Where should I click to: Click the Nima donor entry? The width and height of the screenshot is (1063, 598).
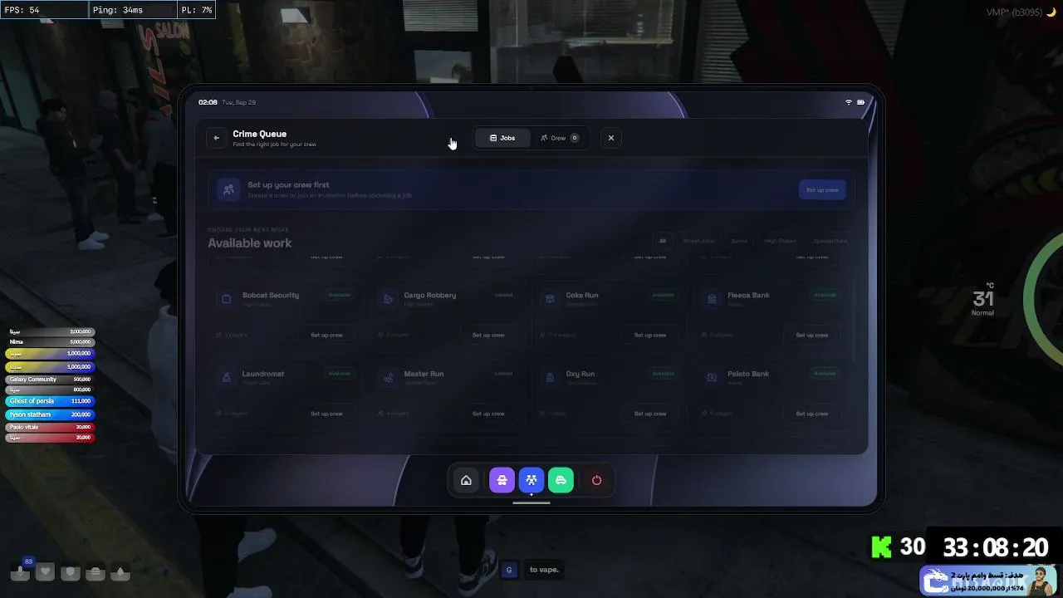pos(50,342)
